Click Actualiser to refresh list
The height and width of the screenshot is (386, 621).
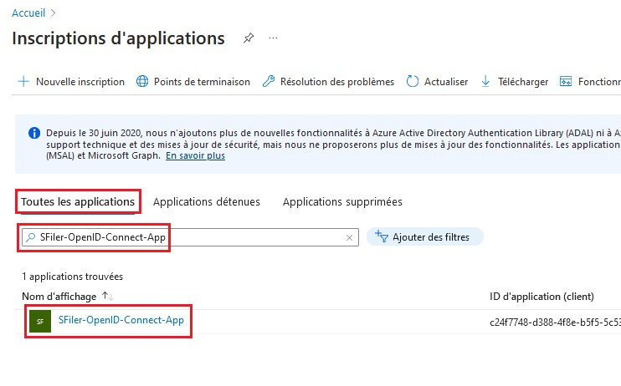(x=446, y=82)
